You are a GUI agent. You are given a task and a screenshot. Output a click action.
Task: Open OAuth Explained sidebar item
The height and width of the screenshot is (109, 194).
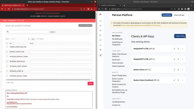[x=118, y=66]
